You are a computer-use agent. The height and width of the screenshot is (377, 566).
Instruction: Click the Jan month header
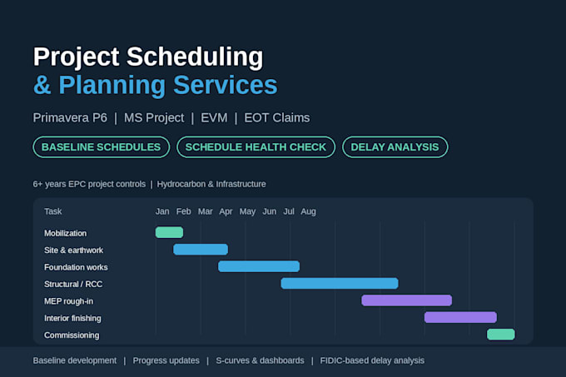click(162, 211)
